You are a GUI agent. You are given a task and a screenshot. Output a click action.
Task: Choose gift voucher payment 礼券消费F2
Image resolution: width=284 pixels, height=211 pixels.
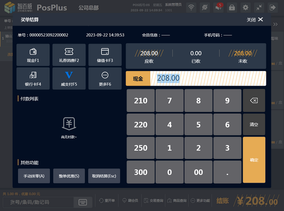tap(69, 55)
